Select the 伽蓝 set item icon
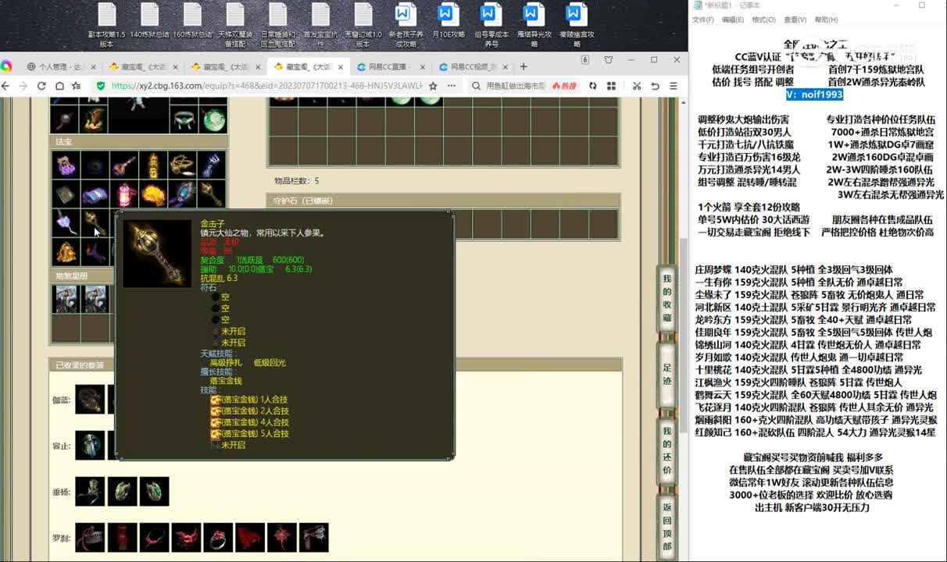 90,399
